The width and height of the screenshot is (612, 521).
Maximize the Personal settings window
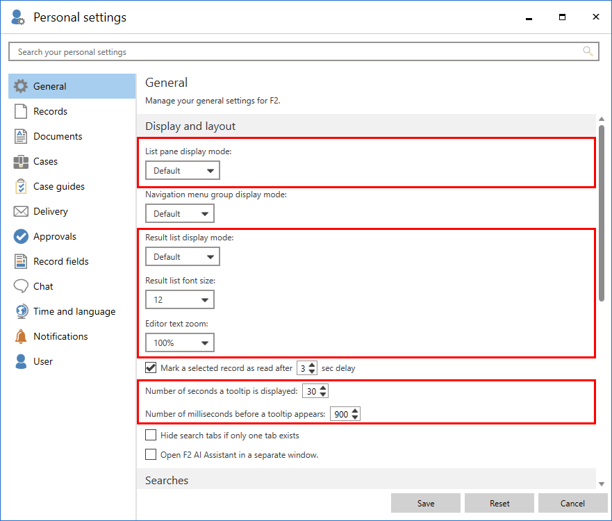(x=562, y=17)
